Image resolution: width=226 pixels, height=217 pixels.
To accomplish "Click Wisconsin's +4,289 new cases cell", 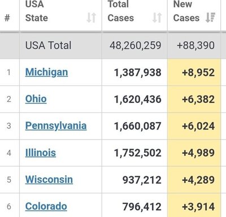I will pos(194,180).
